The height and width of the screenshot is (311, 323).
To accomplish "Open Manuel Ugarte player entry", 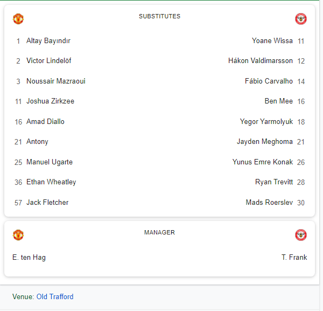I will (x=50, y=162).
